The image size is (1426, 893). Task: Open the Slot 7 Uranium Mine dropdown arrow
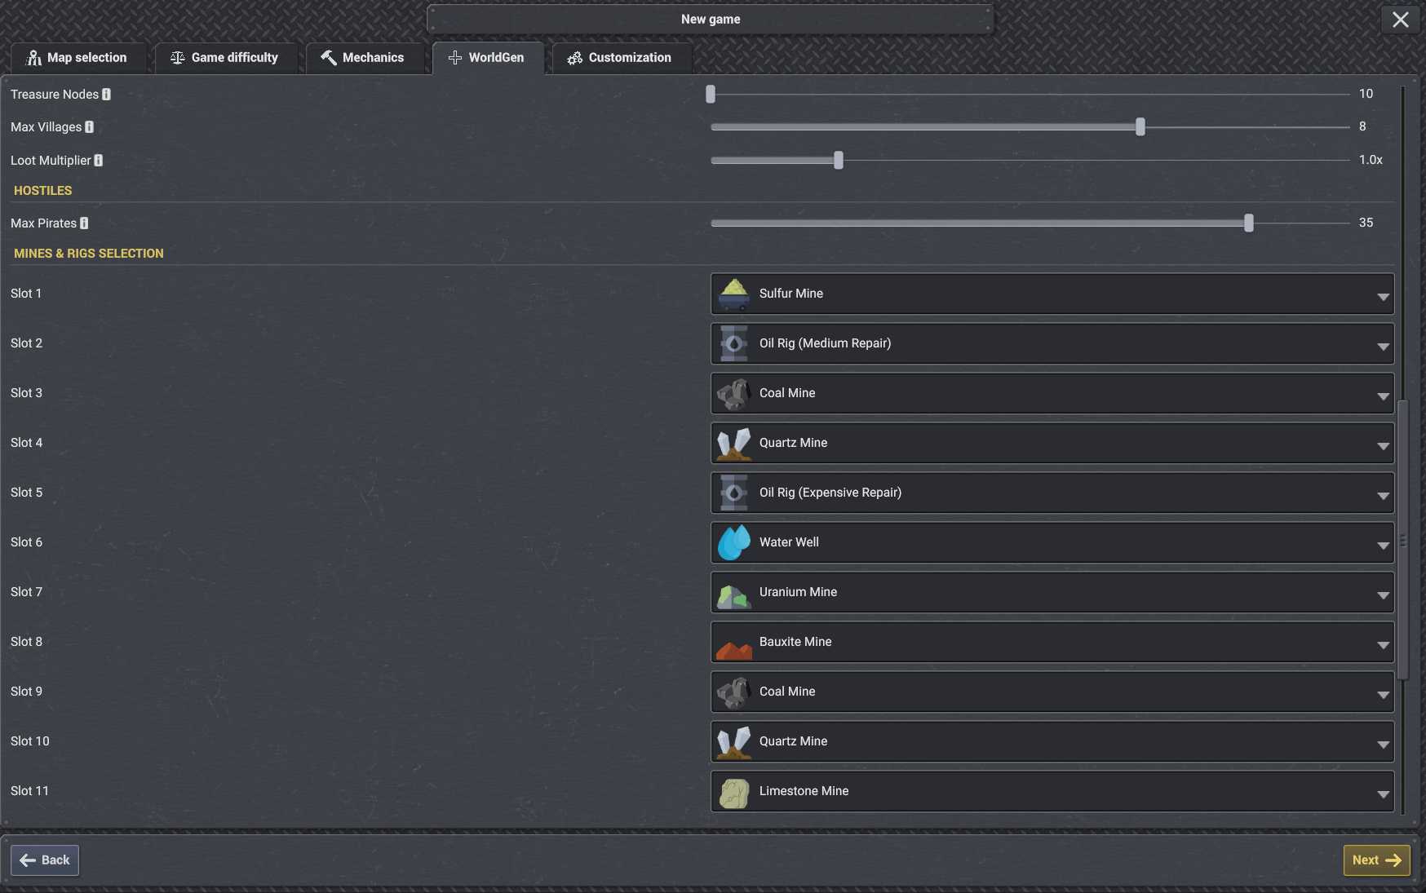click(1383, 595)
